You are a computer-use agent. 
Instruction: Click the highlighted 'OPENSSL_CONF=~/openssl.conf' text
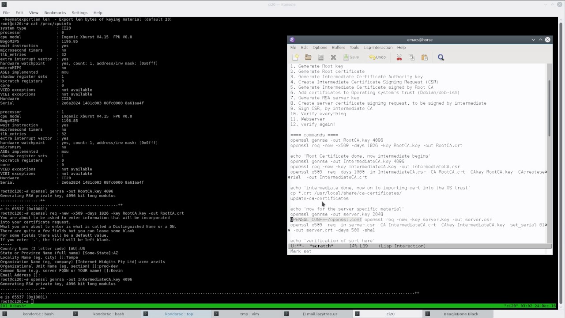[x=326, y=220]
